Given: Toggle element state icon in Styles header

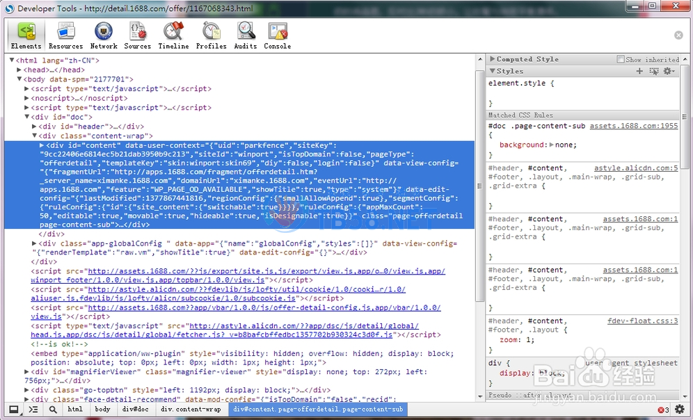Looking at the screenshot, I should pos(653,71).
